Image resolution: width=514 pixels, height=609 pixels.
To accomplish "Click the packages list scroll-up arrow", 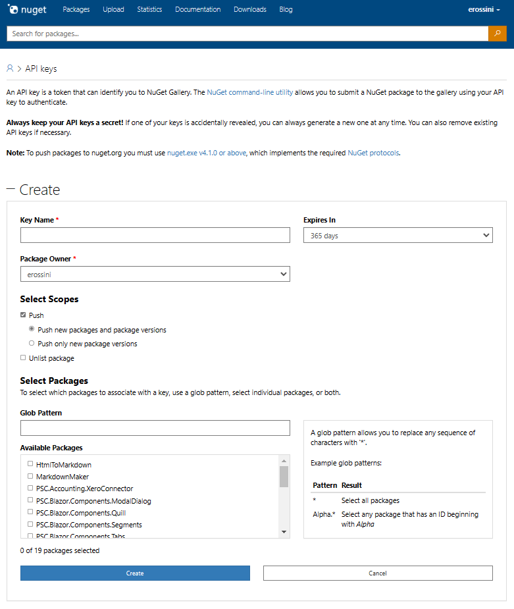I will coord(284,461).
